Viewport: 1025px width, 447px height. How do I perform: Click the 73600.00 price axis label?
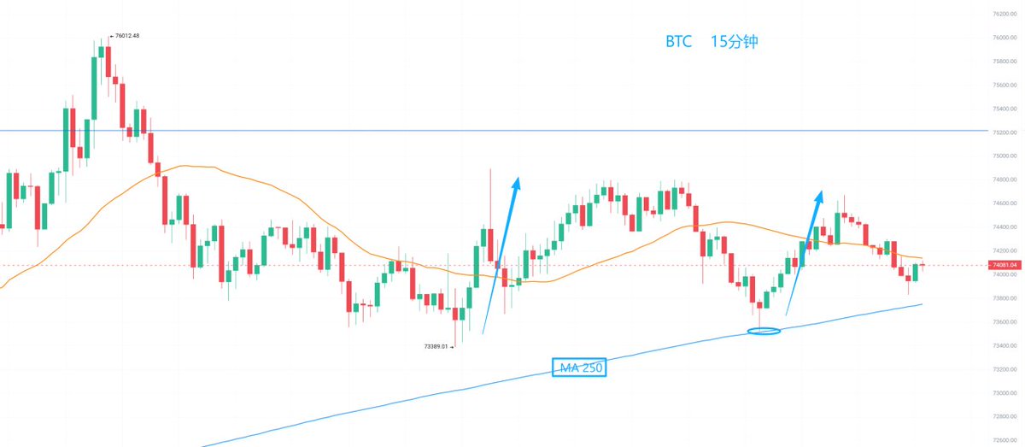(1004, 322)
